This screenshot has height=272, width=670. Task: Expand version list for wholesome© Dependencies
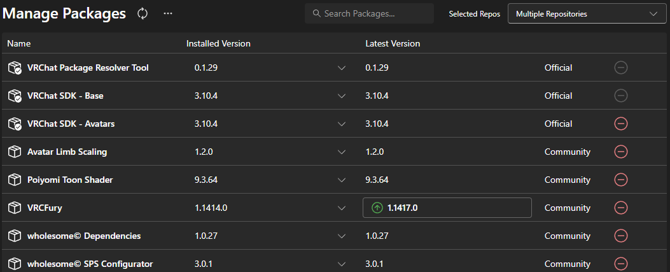(x=342, y=236)
